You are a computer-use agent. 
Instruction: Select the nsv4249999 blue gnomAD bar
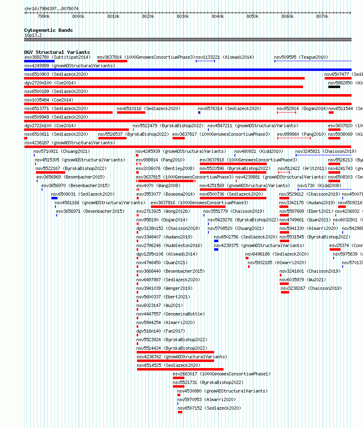[188, 70]
